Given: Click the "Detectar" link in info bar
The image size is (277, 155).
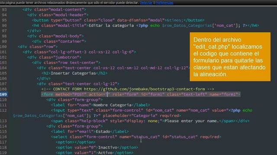Looking at the screenshot, I should pyautogui.click(x=146, y=3).
